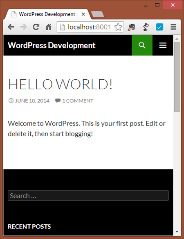This screenshot has height=239, width=184.
Task: Follow the JUNE 10, 2014 date link
Action: [x=32, y=101]
